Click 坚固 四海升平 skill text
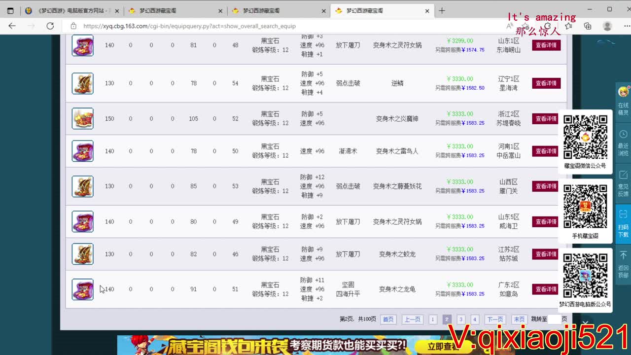This screenshot has height=355, width=631. point(348,289)
